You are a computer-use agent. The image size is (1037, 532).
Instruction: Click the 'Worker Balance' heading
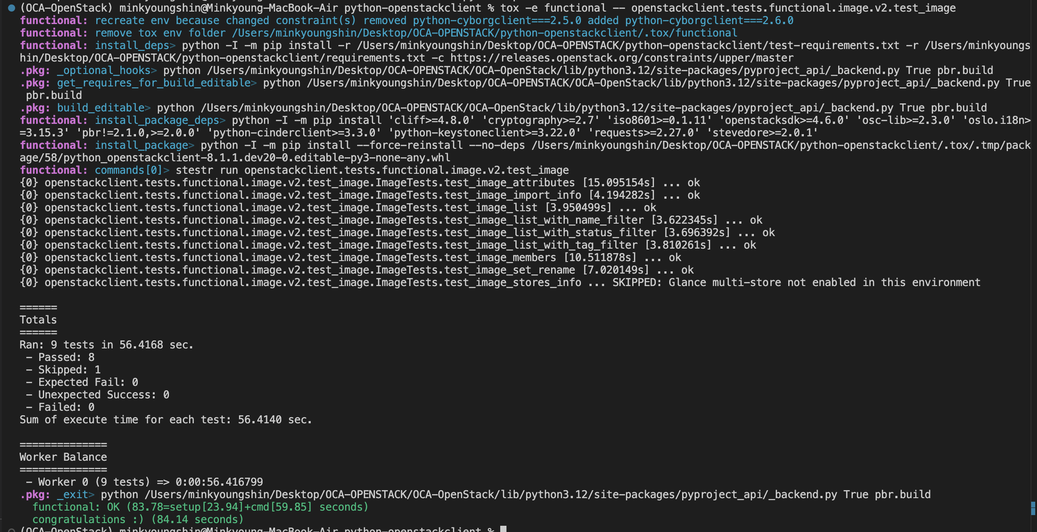pos(63,457)
